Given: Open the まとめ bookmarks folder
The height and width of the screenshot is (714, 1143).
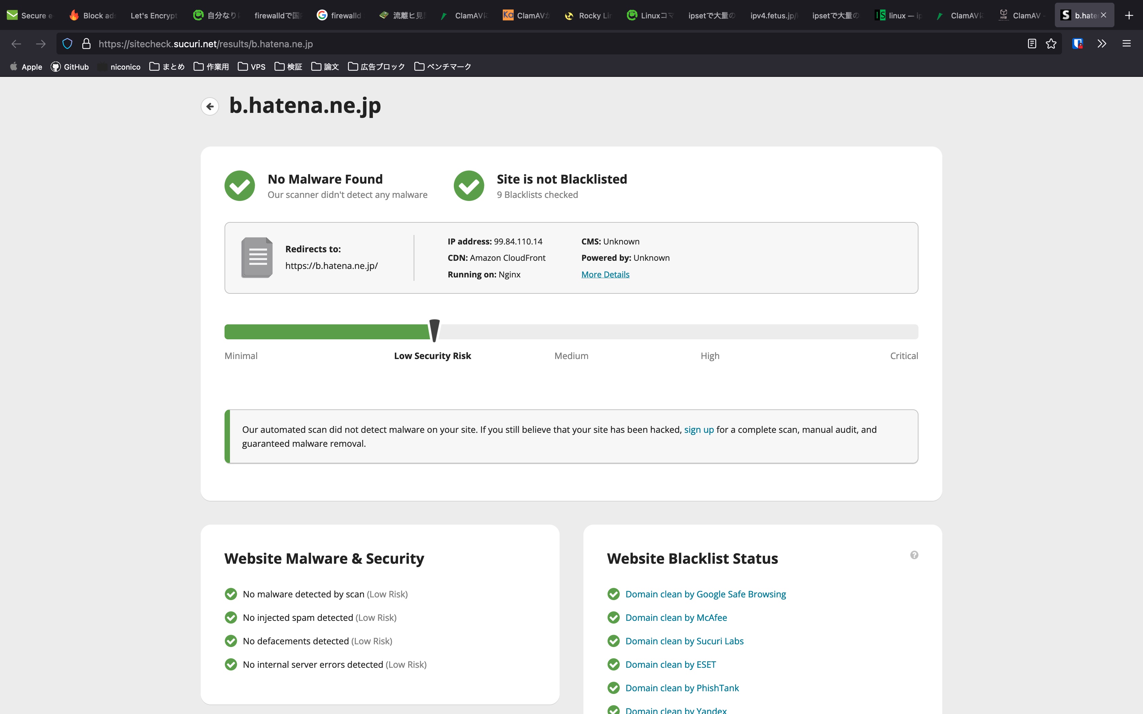Looking at the screenshot, I should pyautogui.click(x=167, y=67).
